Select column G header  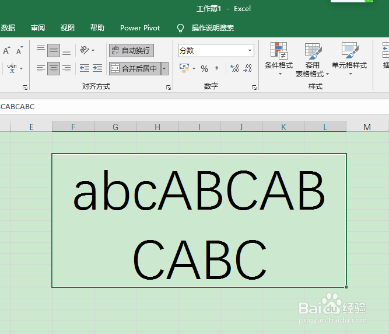coord(115,127)
